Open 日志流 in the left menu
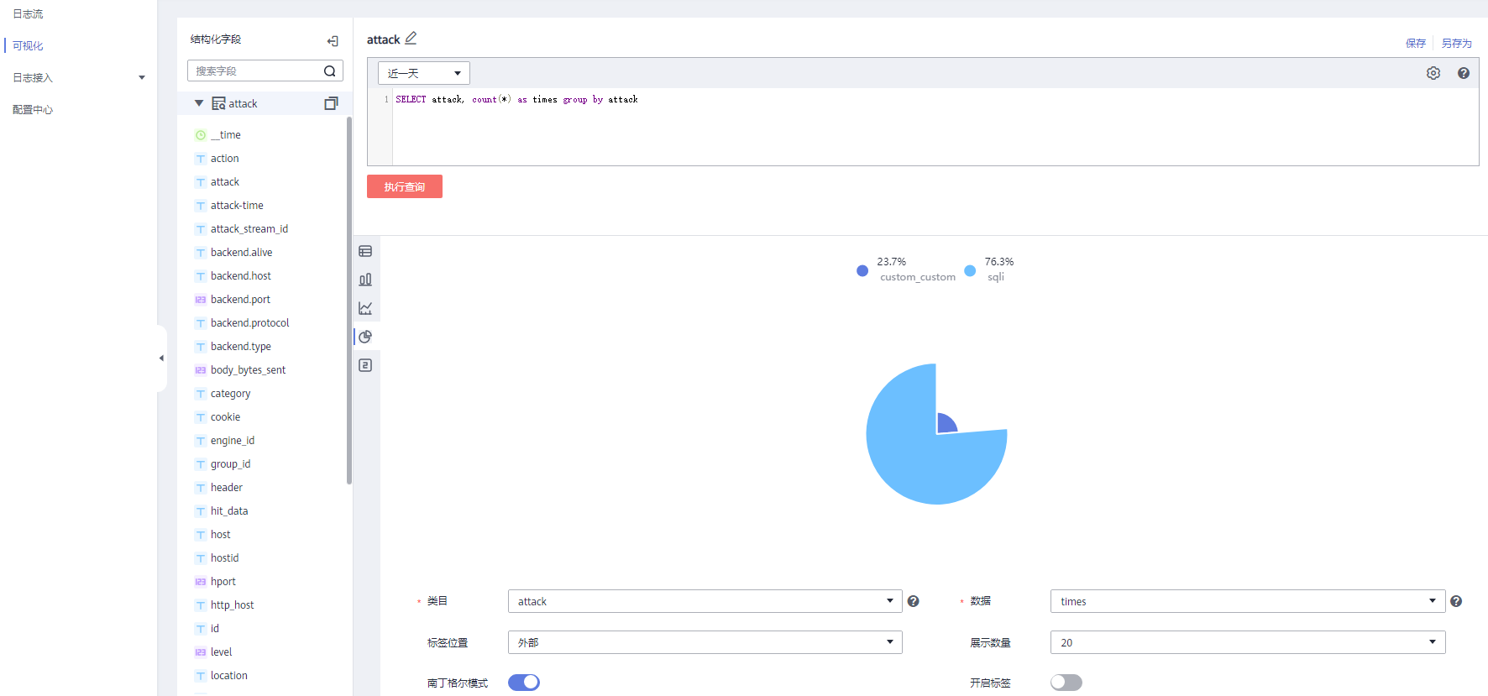Screen dimensions: 1488x696 (x=28, y=14)
